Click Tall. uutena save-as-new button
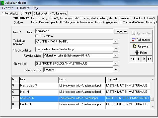Viewport: 158px width, 118px height. click(141, 40)
